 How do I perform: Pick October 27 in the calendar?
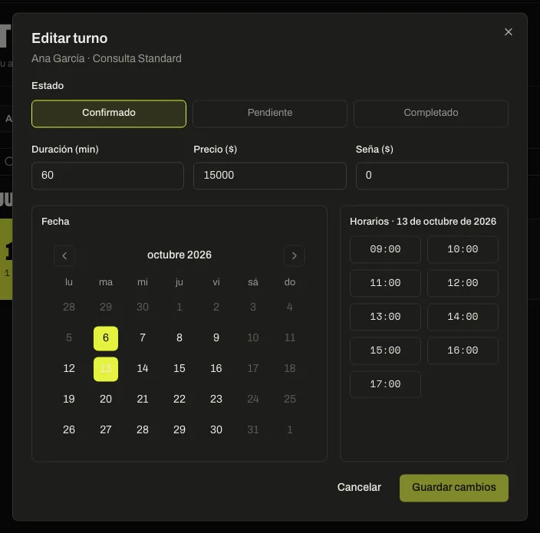[106, 430]
